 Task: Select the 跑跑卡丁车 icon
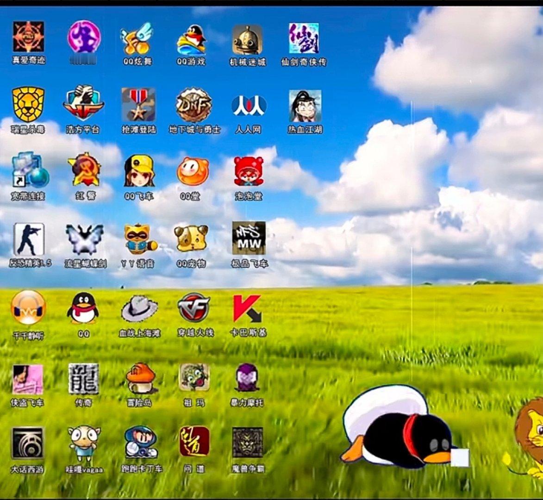(141, 442)
